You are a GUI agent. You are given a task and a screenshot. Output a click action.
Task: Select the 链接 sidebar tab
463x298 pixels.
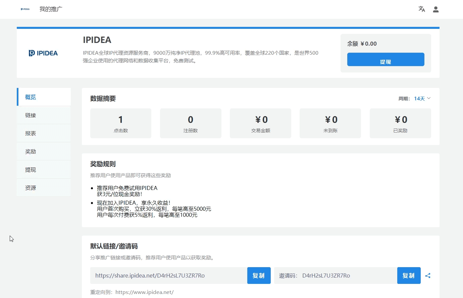click(x=44, y=115)
